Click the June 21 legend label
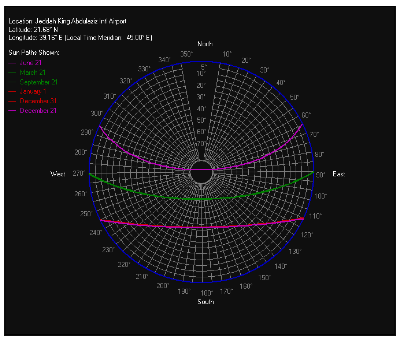Screen dimensions: 400x341 pyautogui.click(x=31, y=63)
